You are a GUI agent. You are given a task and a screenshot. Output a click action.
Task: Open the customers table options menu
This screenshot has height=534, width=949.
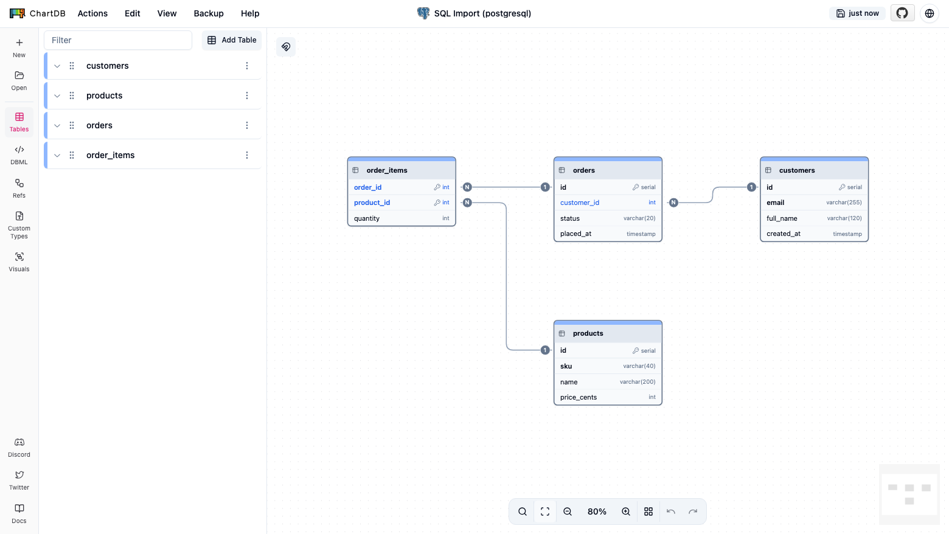(247, 66)
